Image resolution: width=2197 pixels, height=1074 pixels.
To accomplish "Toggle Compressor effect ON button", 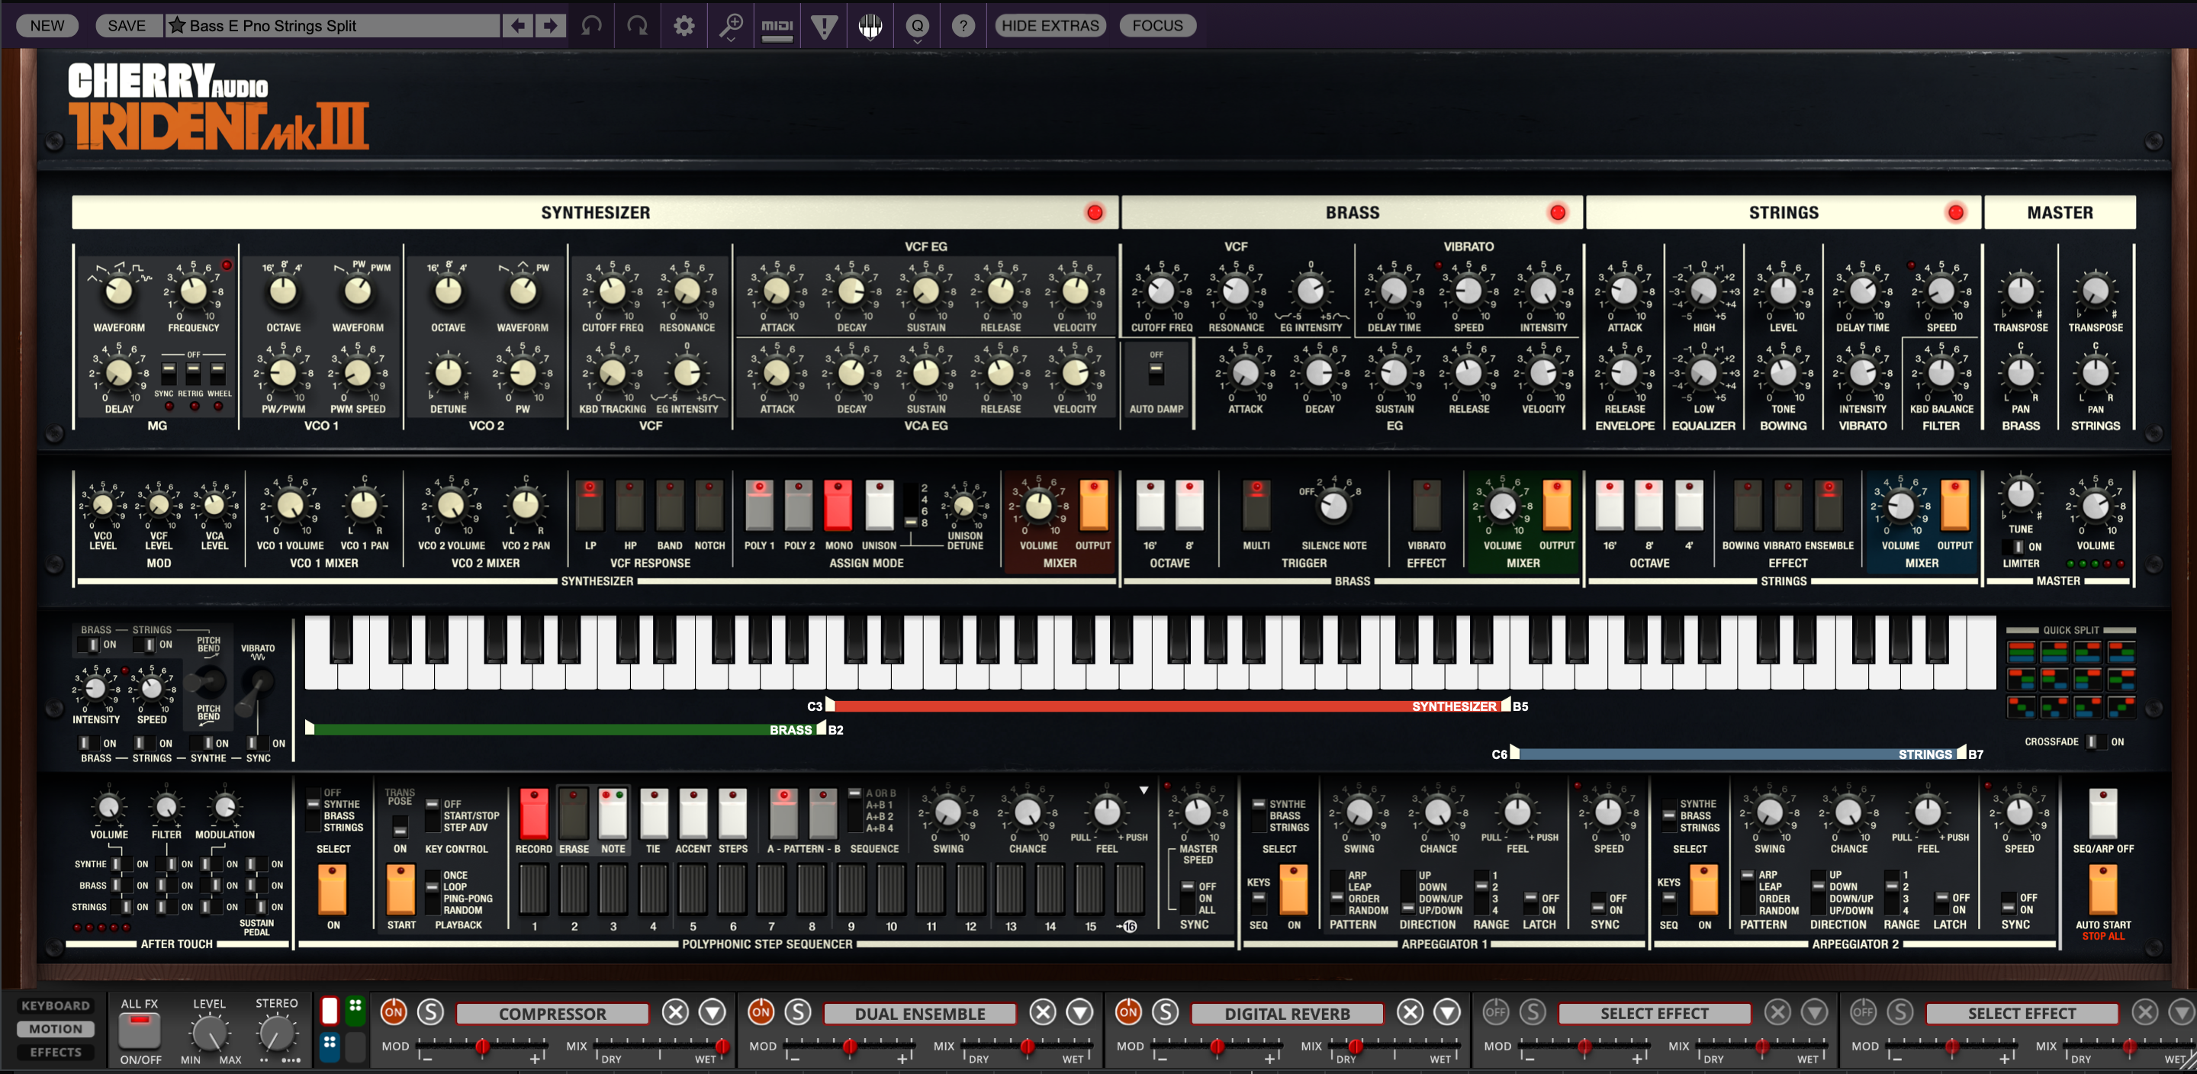I will click(393, 1012).
